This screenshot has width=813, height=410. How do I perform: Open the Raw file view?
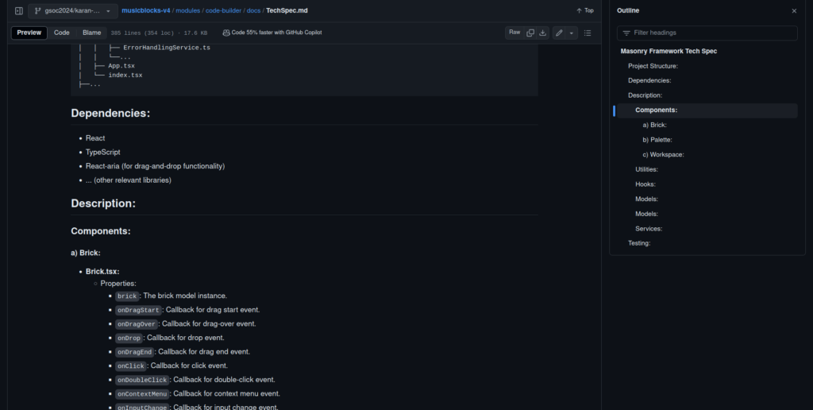click(514, 33)
